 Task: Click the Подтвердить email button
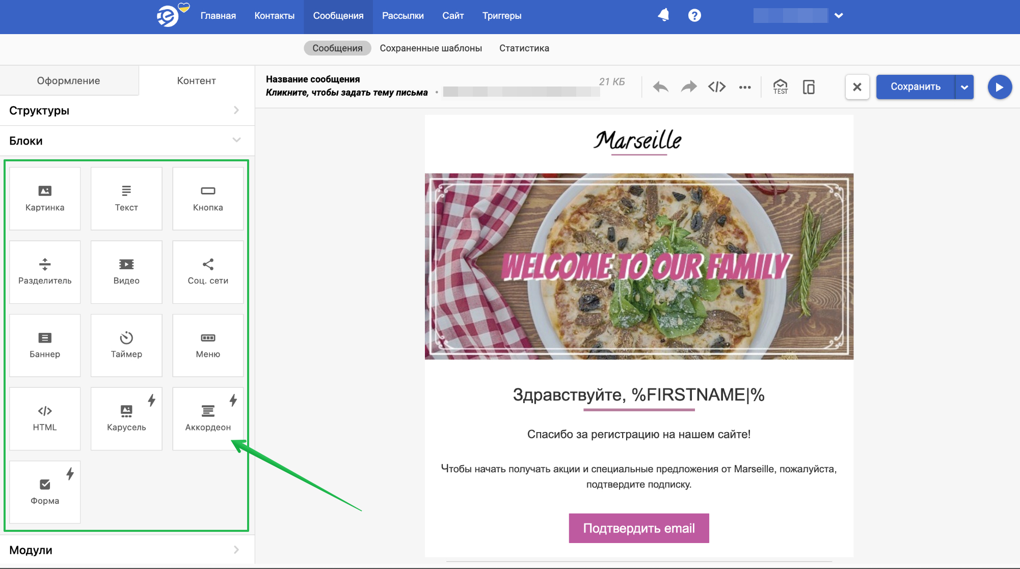click(639, 528)
